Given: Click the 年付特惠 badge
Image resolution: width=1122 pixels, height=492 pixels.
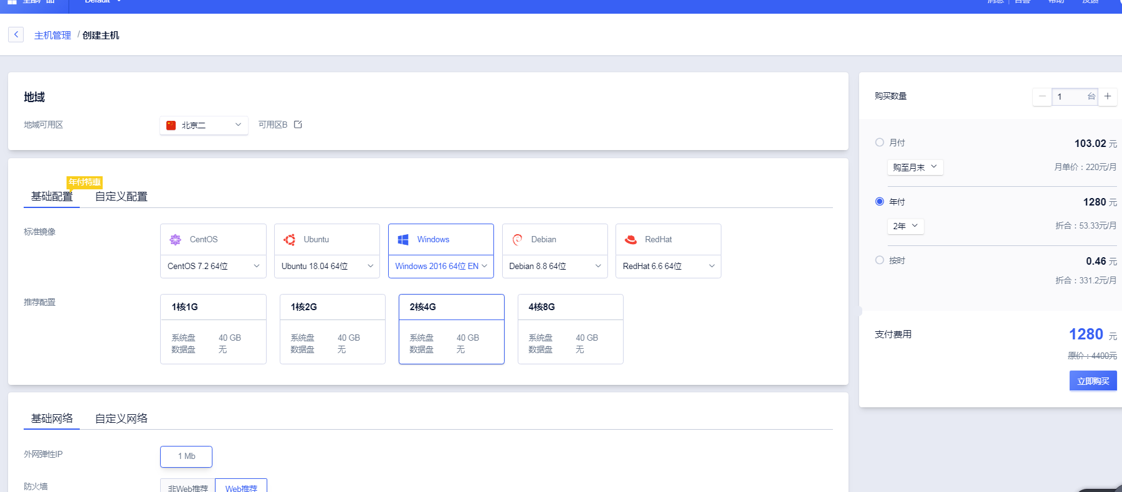Looking at the screenshot, I should click(85, 182).
